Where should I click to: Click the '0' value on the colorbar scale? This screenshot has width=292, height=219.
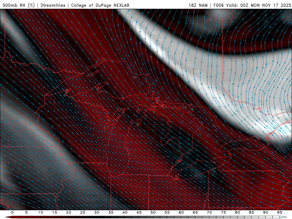[12, 212]
